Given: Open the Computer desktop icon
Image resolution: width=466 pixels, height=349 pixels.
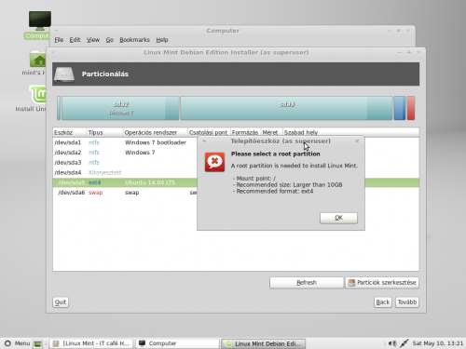Looking at the screenshot, I should pyautogui.click(x=38, y=25).
